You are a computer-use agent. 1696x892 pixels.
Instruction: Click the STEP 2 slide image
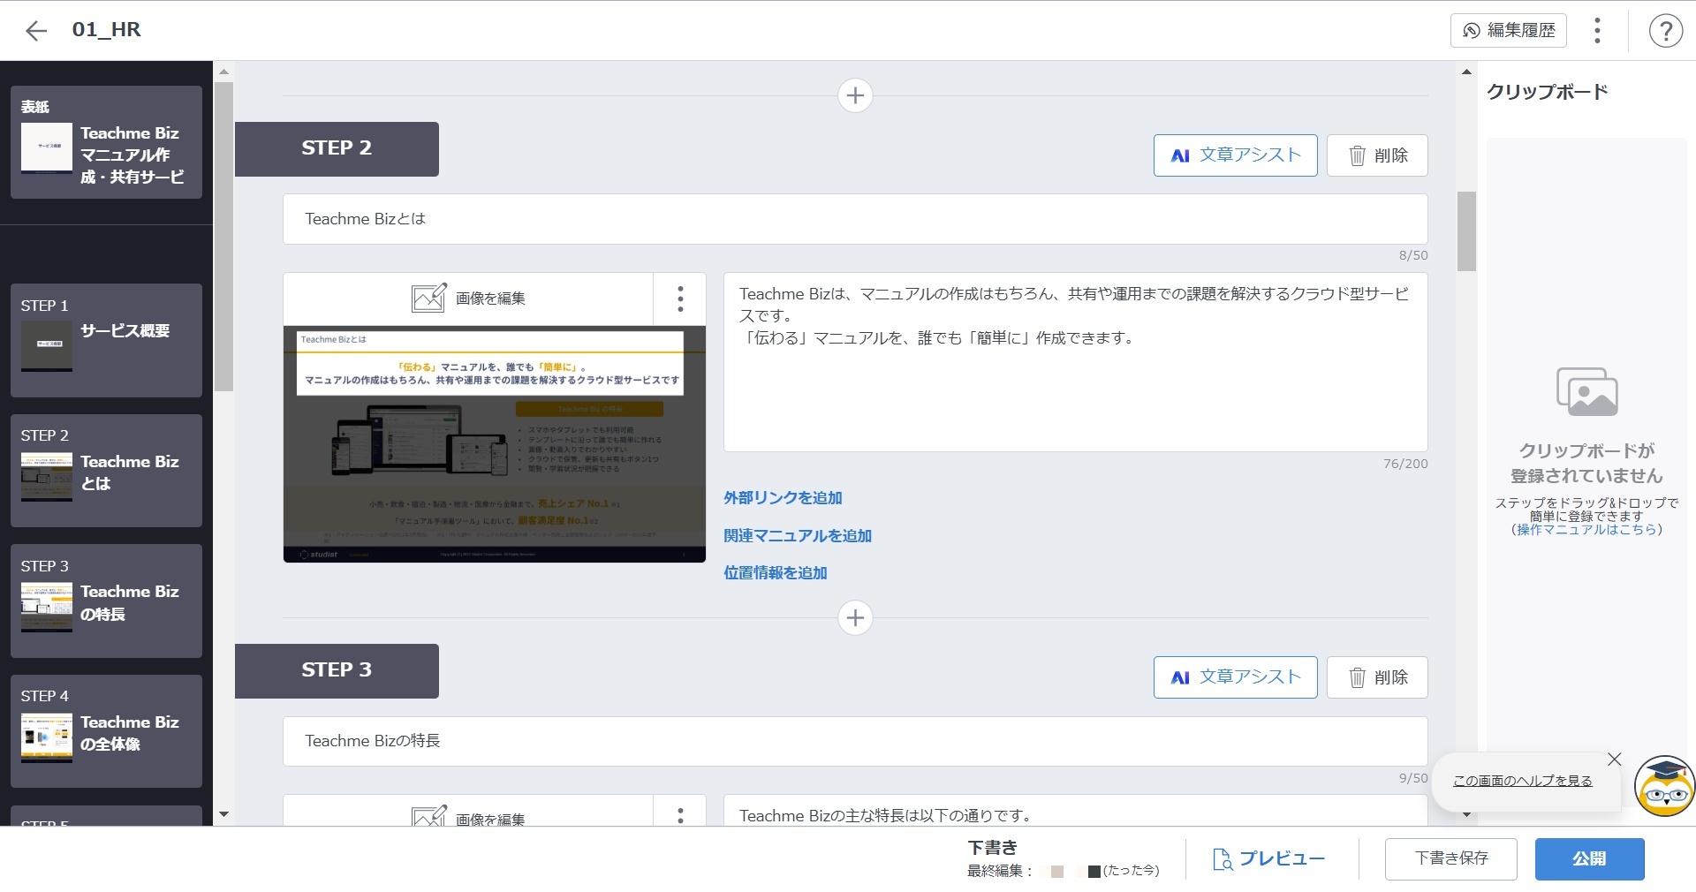click(x=495, y=444)
